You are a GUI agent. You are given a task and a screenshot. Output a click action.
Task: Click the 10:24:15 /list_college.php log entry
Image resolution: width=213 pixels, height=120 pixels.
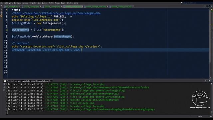(50, 103)
